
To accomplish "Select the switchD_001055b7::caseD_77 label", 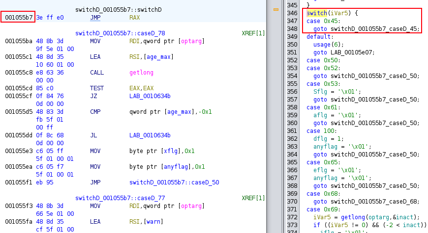I will coord(120,198).
